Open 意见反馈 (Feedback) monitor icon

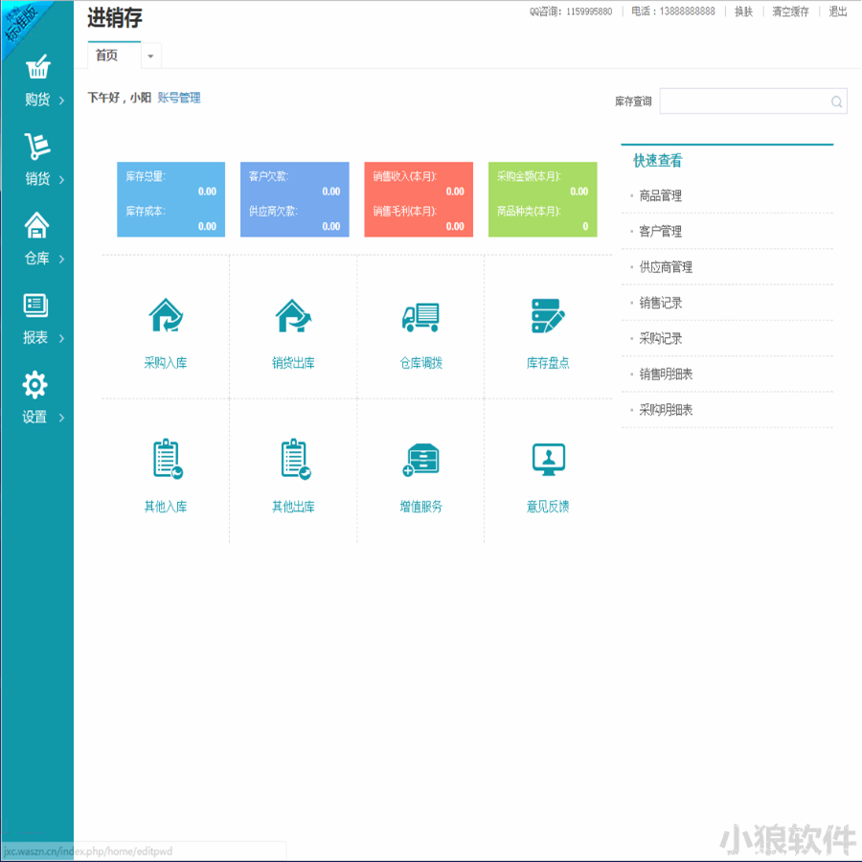547,458
